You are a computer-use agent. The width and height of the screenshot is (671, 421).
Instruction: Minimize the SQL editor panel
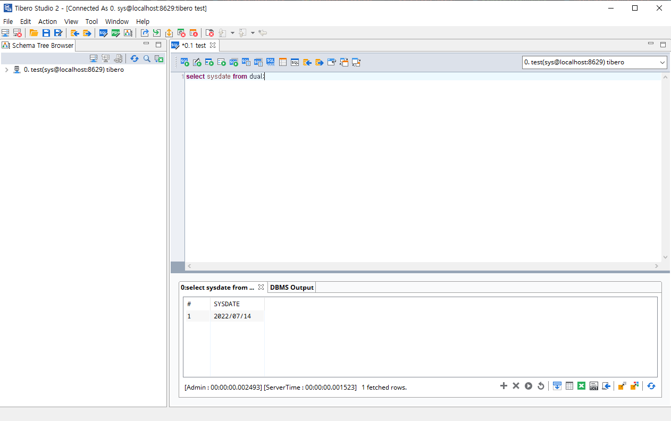tap(651, 44)
